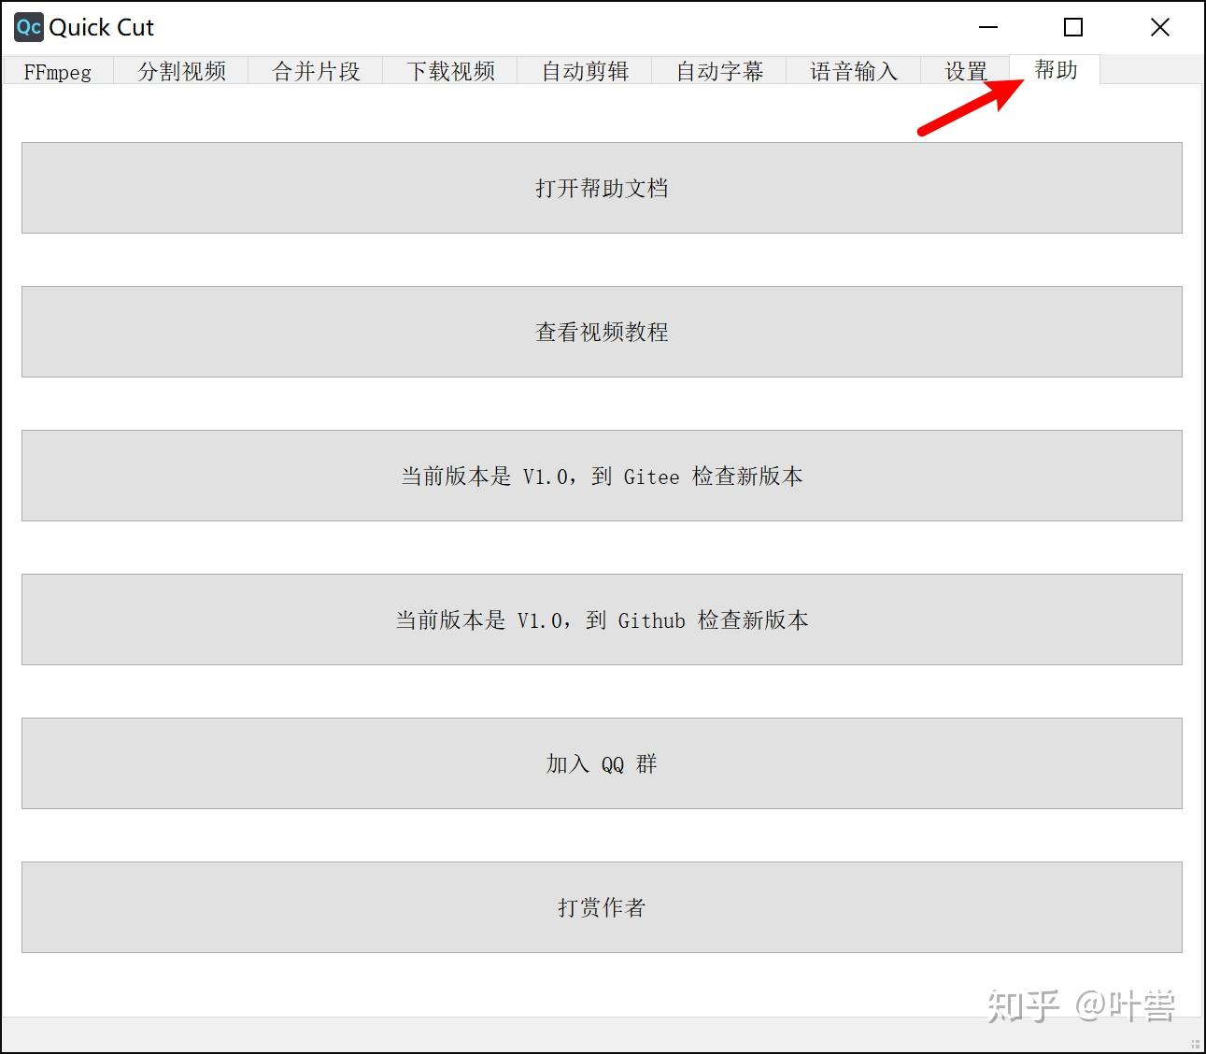Image resolution: width=1206 pixels, height=1054 pixels.
Task: Click the resize grip in bottom corner
Action: click(x=1196, y=1044)
